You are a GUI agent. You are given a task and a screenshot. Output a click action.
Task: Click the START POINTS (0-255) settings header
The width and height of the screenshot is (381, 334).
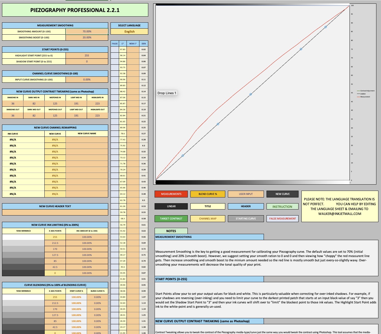pyautogui.click(x=55, y=50)
